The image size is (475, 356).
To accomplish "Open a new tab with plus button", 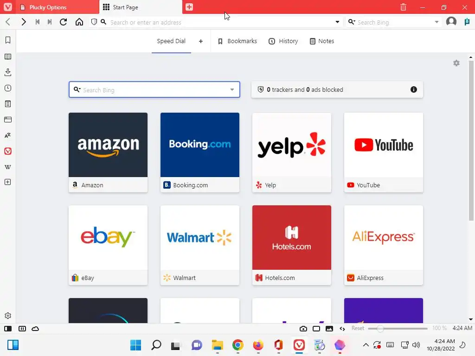I will coord(189,7).
